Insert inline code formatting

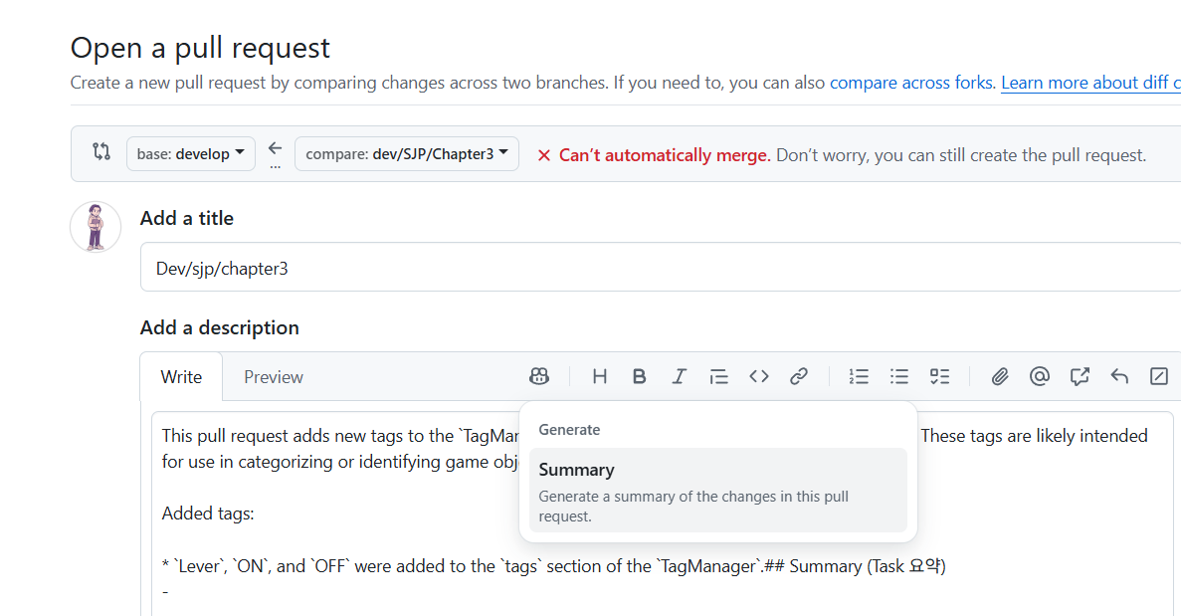pyautogui.click(x=758, y=376)
